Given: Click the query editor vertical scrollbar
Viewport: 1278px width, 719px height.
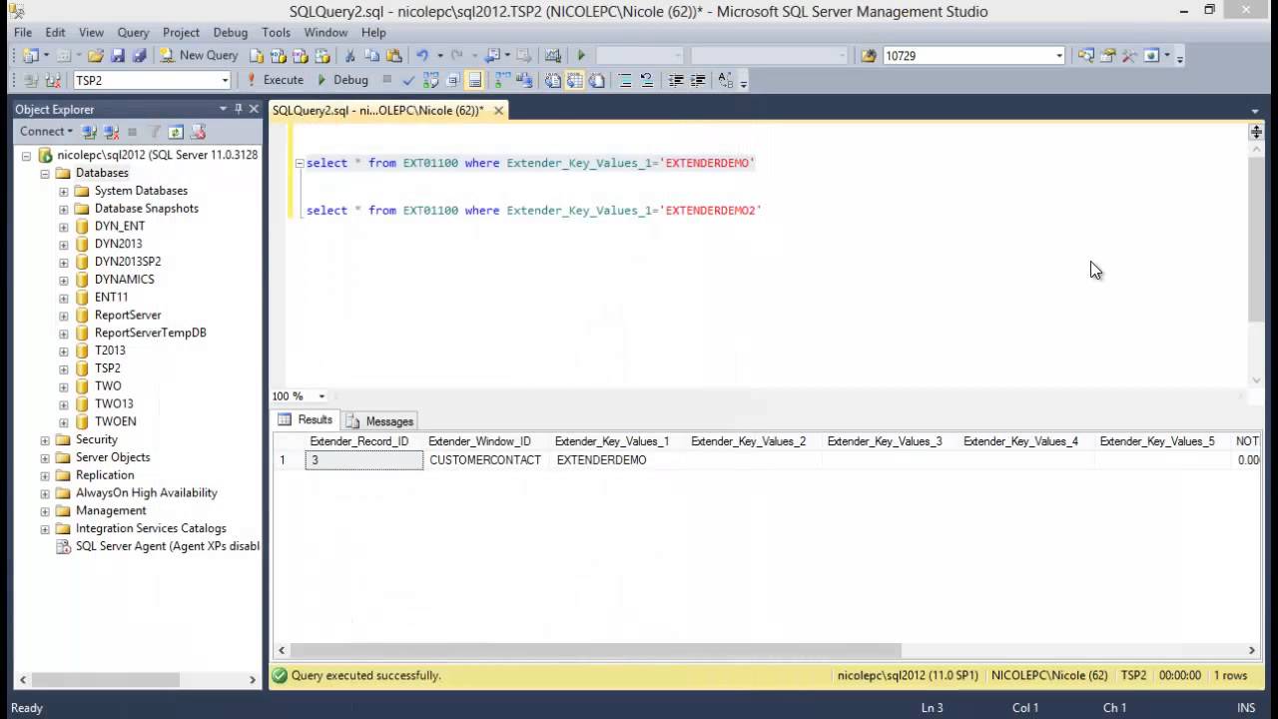Looking at the screenshot, I should click(1256, 239).
